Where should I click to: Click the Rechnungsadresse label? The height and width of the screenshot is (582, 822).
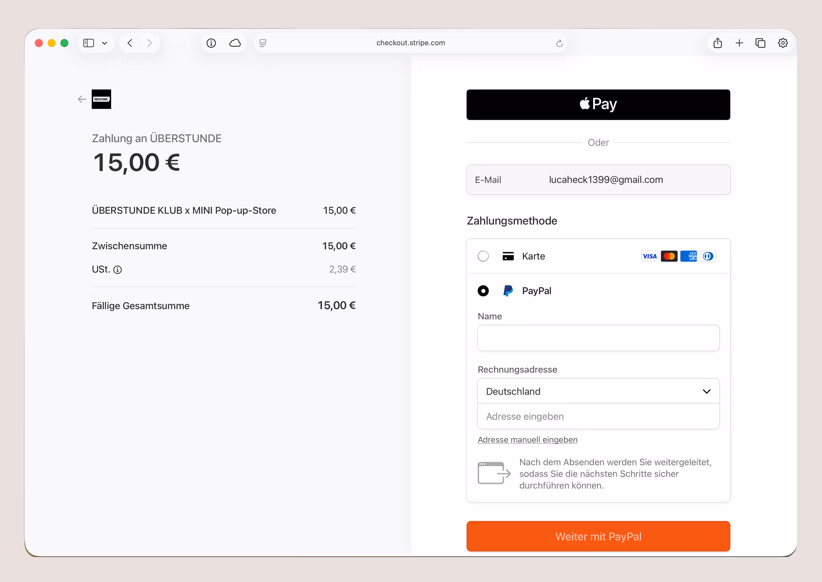(518, 369)
